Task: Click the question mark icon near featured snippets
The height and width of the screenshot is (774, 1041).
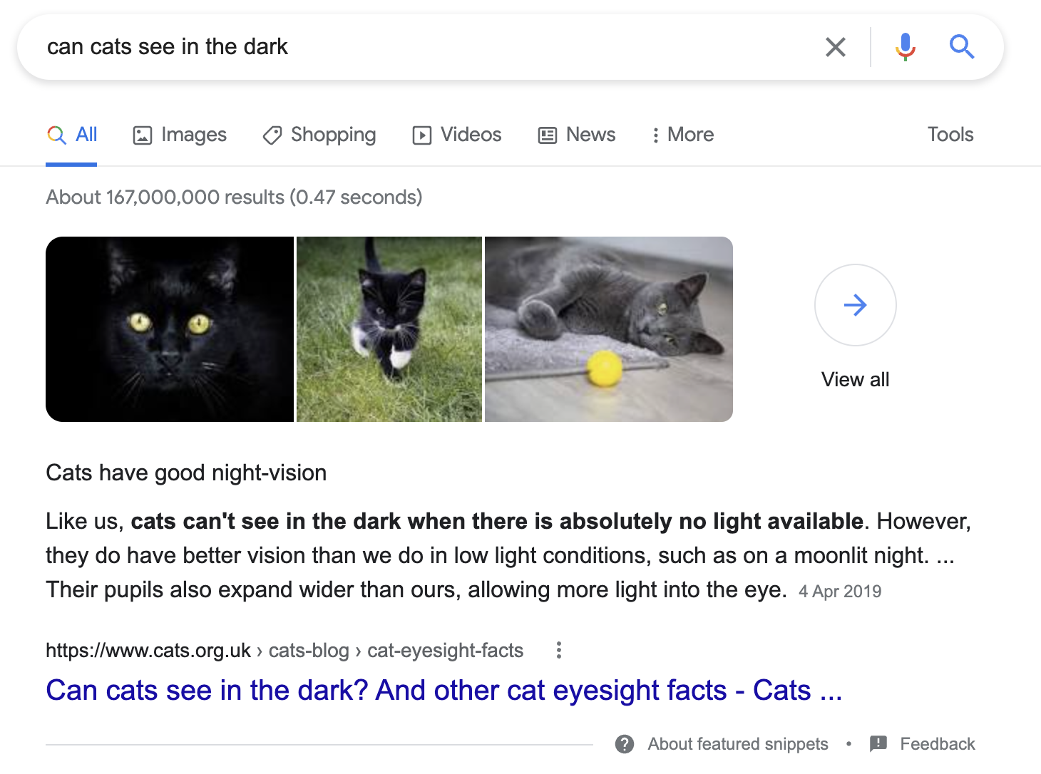Action: point(625,743)
